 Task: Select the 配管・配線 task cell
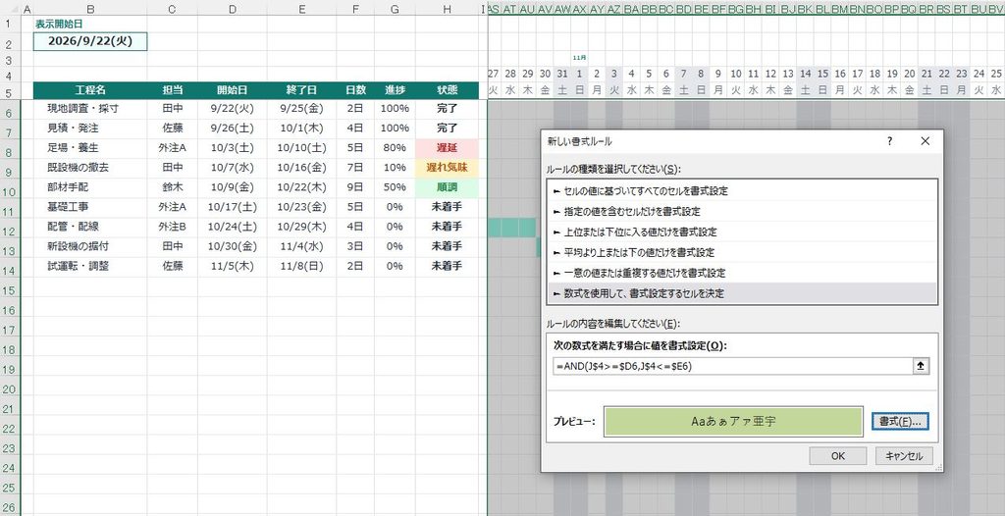pos(90,227)
